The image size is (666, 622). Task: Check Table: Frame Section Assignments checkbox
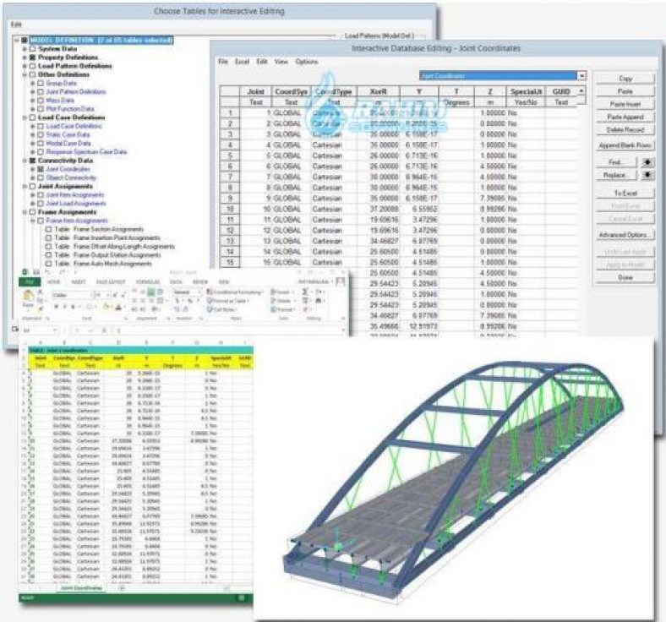coord(48,229)
